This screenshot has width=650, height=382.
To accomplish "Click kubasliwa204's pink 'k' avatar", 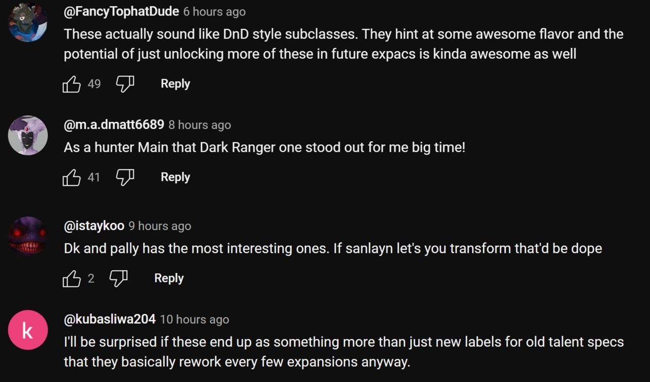I will click(x=28, y=330).
